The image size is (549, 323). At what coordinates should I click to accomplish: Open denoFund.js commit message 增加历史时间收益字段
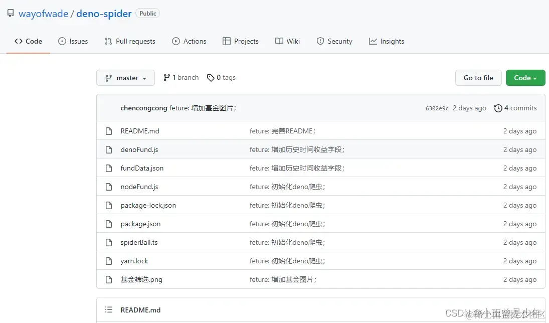297,149
